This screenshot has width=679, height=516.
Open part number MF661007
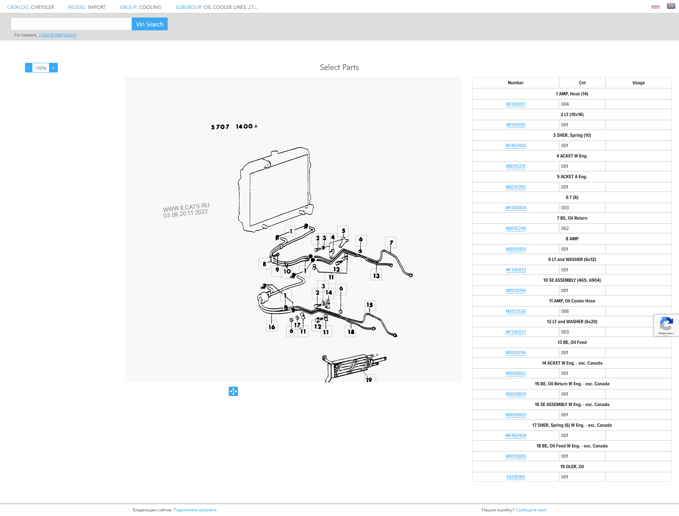pyautogui.click(x=516, y=104)
